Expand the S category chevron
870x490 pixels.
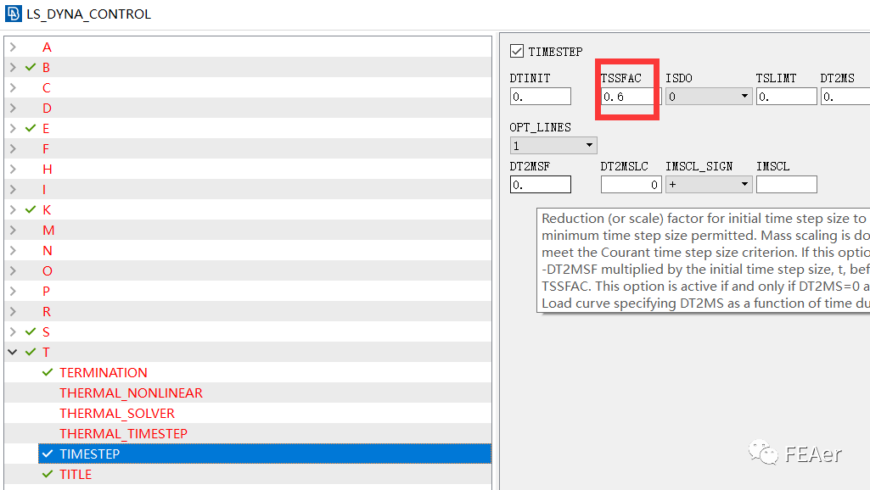click(x=13, y=331)
